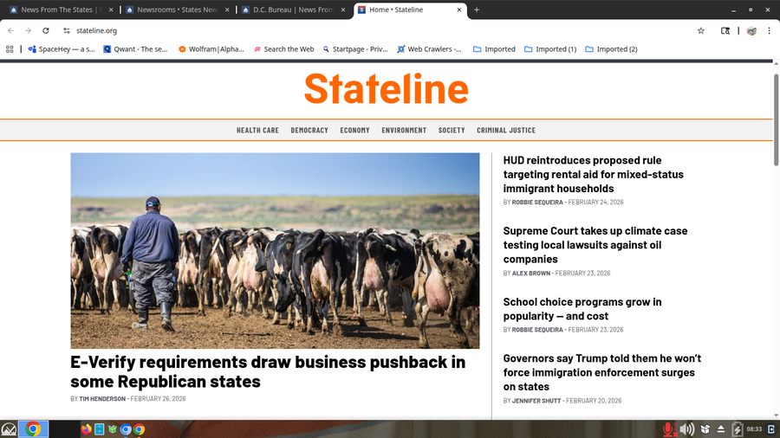Open the Criminal Justice section
This screenshot has width=780, height=438.
506,131
